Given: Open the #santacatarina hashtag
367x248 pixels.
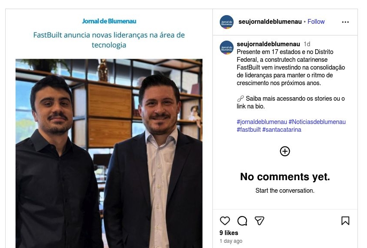Looking at the screenshot, I should 282,130.
